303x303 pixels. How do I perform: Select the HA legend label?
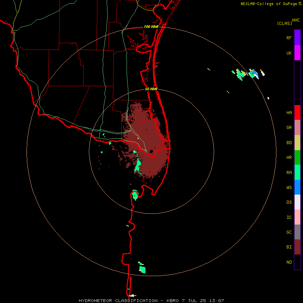(x=289, y=112)
